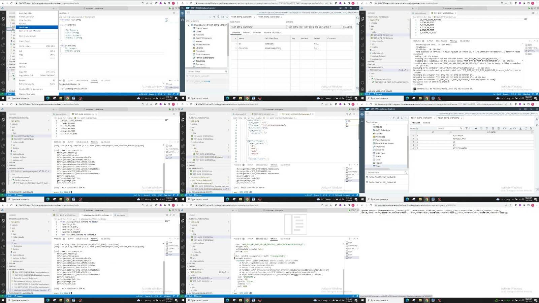Switch to the Runtime Information tab
This screenshot has width=539, height=303.
tap(273, 32)
